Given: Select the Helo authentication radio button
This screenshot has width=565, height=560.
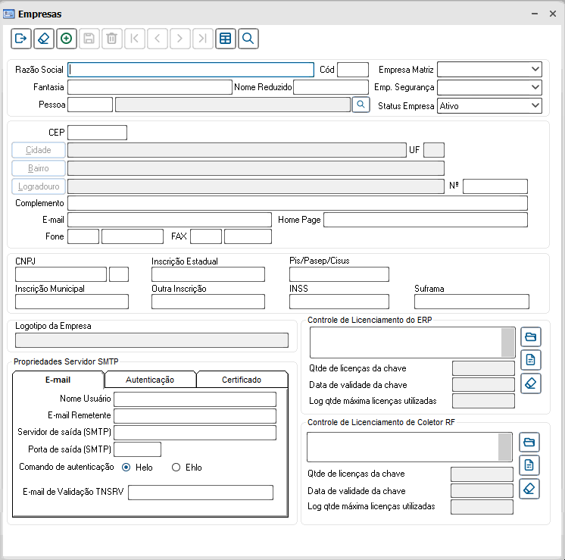Looking at the screenshot, I should (x=126, y=468).
